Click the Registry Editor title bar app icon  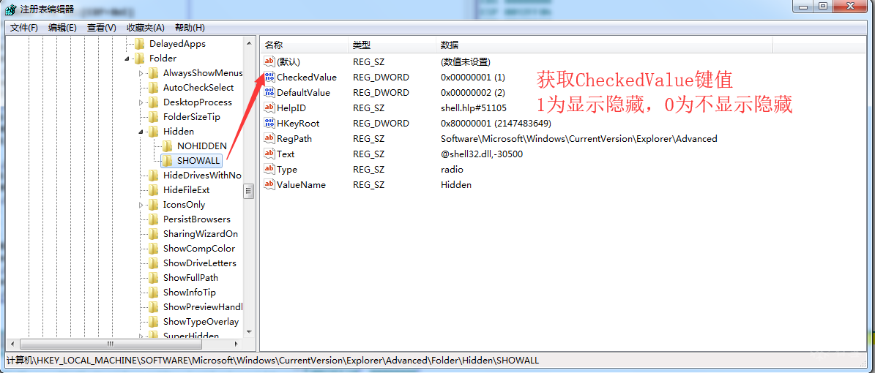click(x=10, y=8)
